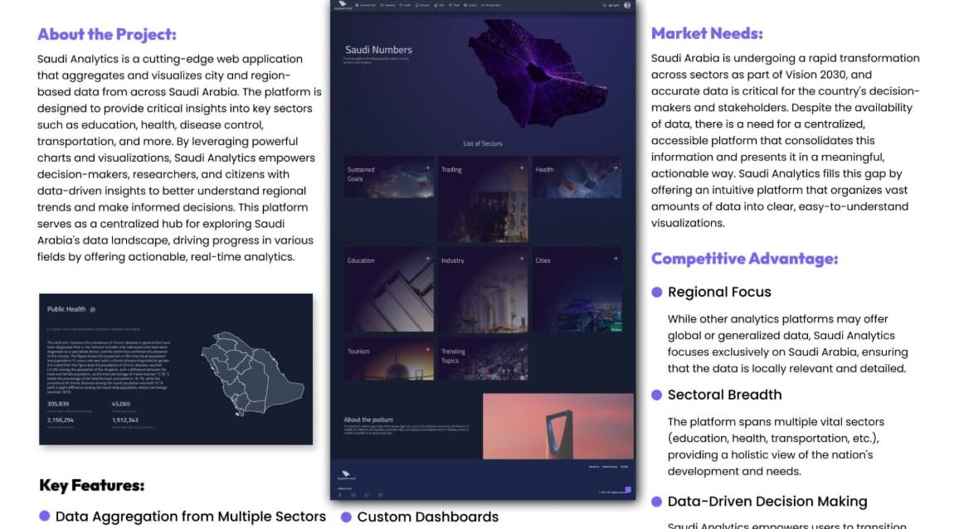Click the Saudi Numbers hero heading
964x529 pixels.
pos(378,50)
